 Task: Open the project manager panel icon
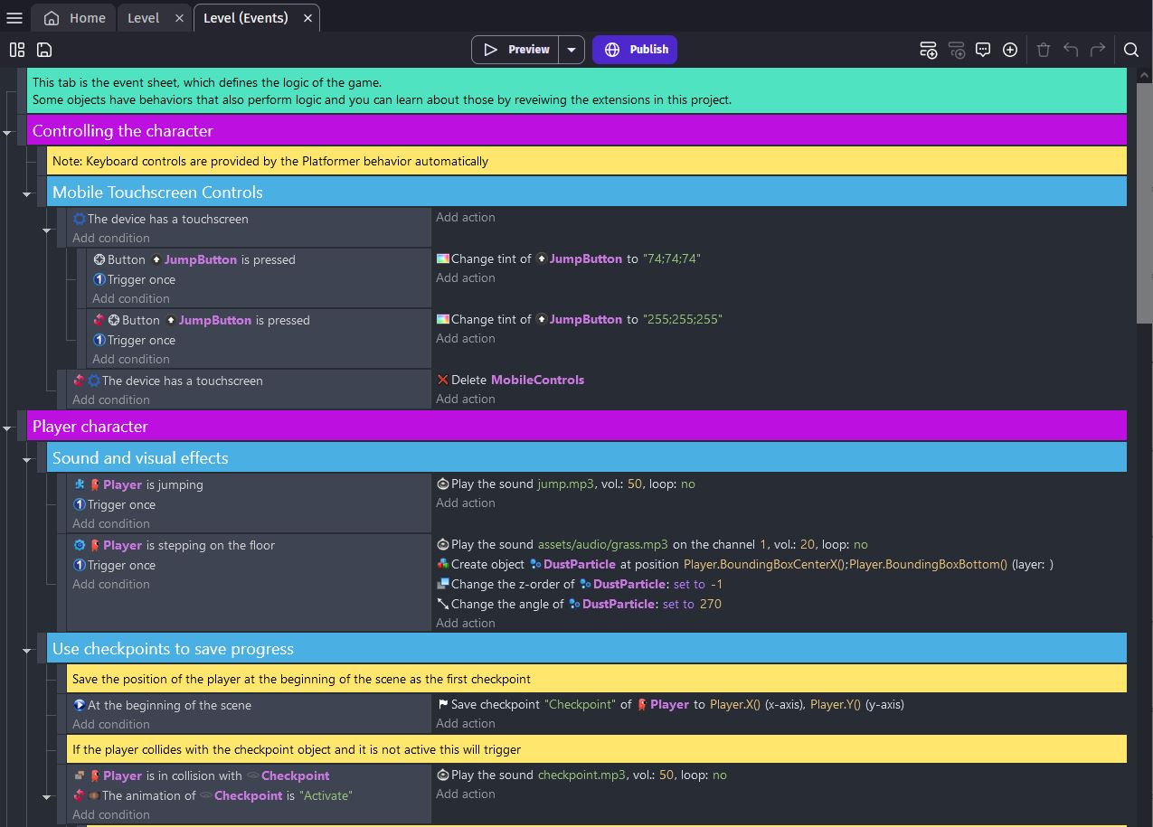point(17,50)
